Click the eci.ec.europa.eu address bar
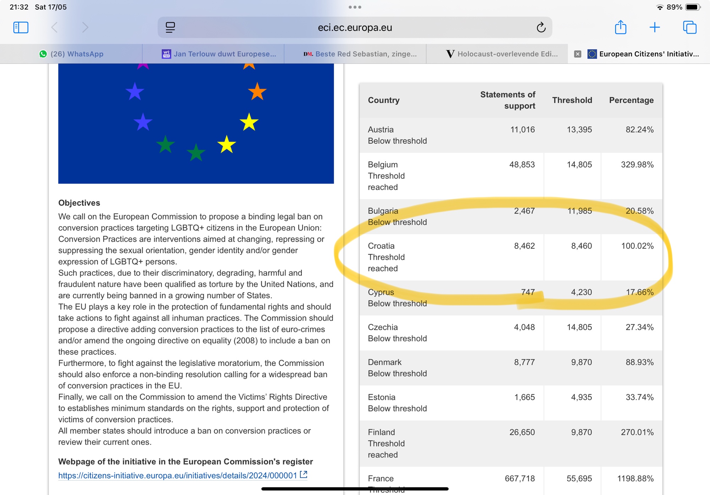710x495 pixels. coord(355,27)
